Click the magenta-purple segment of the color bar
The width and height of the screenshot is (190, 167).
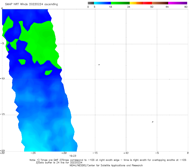(x=178, y=3)
